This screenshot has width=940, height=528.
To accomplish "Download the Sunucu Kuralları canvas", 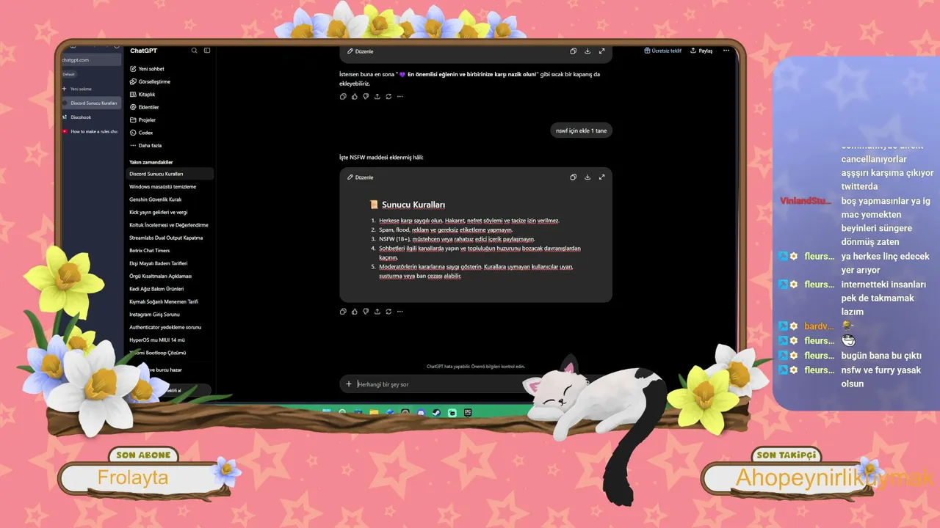I will tap(587, 177).
